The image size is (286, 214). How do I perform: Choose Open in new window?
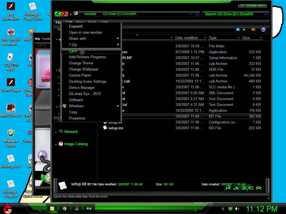91,32
